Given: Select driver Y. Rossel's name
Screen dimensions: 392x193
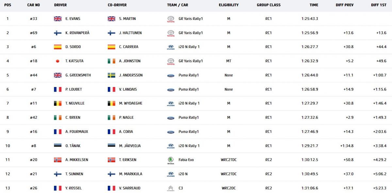Looking at the screenshot, I should tap(73, 188).
